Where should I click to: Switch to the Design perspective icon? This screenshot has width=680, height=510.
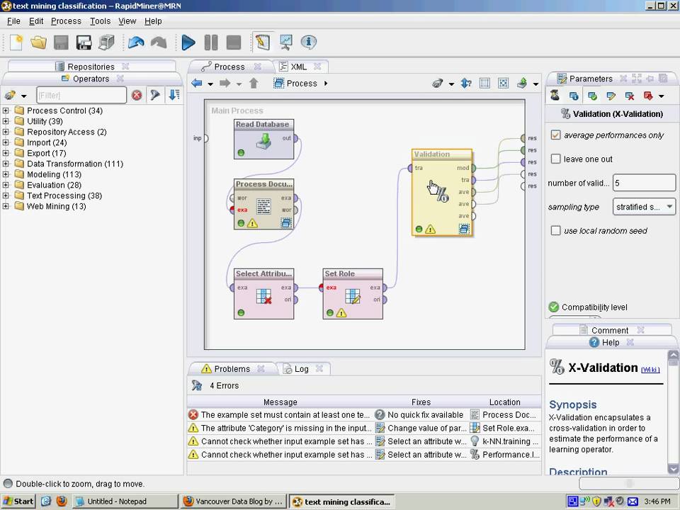263,42
